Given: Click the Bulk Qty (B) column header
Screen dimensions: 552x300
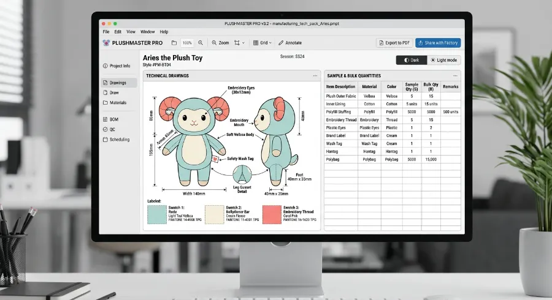Looking at the screenshot, I should [431, 87].
